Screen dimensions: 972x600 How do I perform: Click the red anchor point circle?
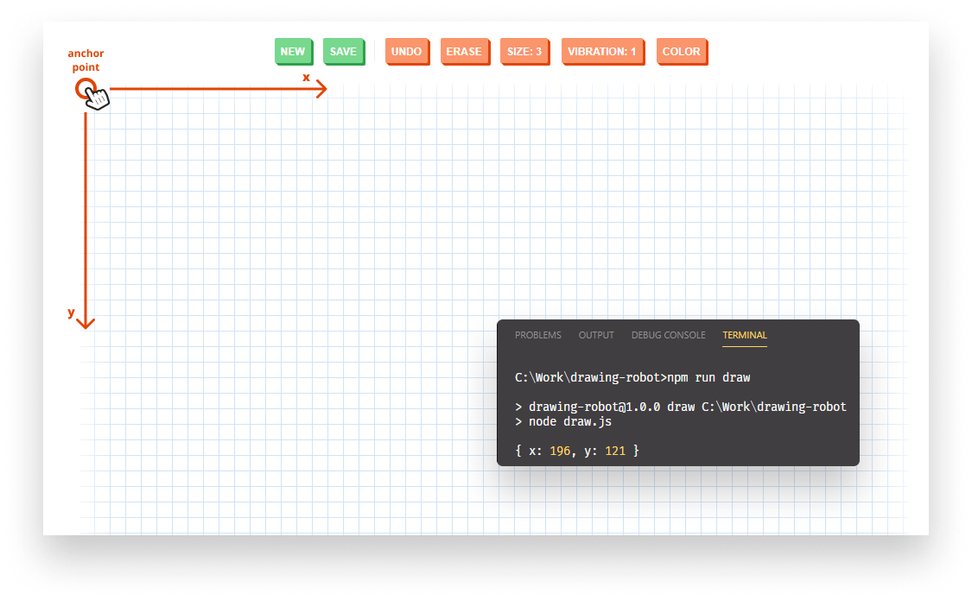tap(86, 89)
